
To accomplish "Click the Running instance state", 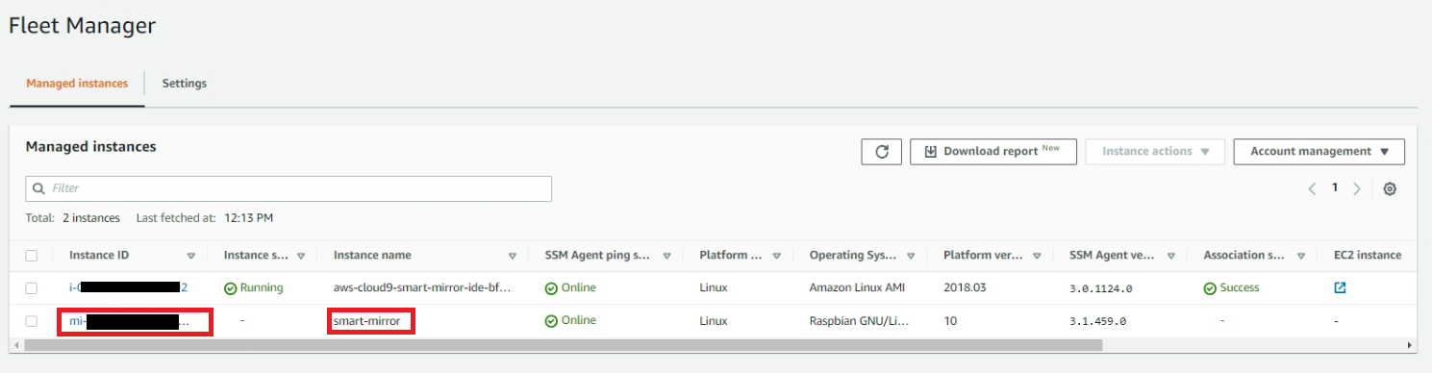I will 254,287.
